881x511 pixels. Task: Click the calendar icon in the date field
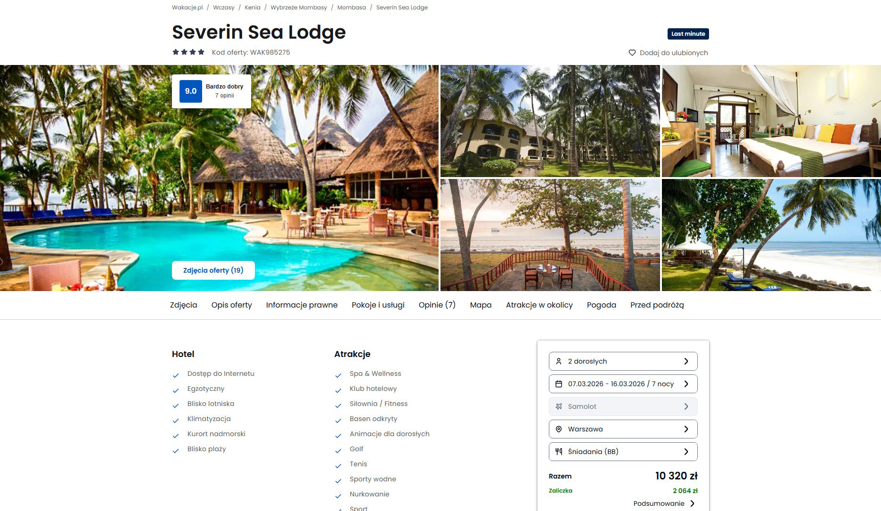pyautogui.click(x=559, y=384)
